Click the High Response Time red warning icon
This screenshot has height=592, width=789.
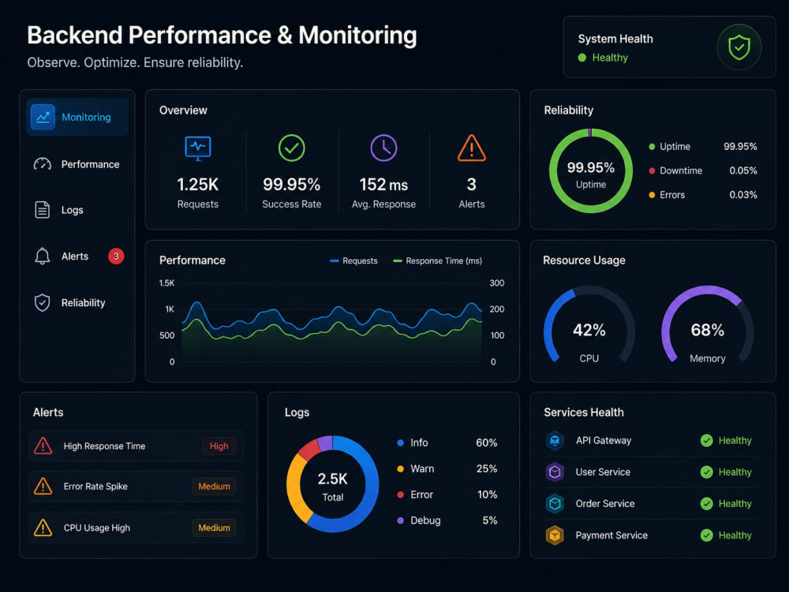pyautogui.click(x=43, y=445)
